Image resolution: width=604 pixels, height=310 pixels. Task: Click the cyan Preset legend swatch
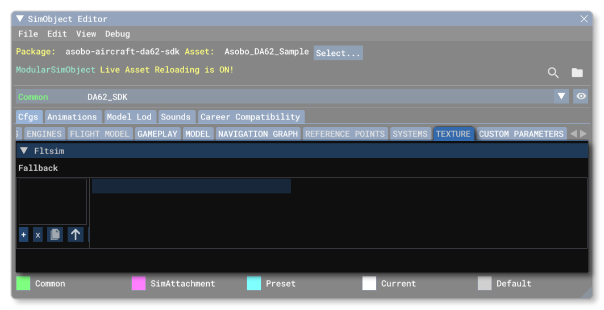(254, 283)
